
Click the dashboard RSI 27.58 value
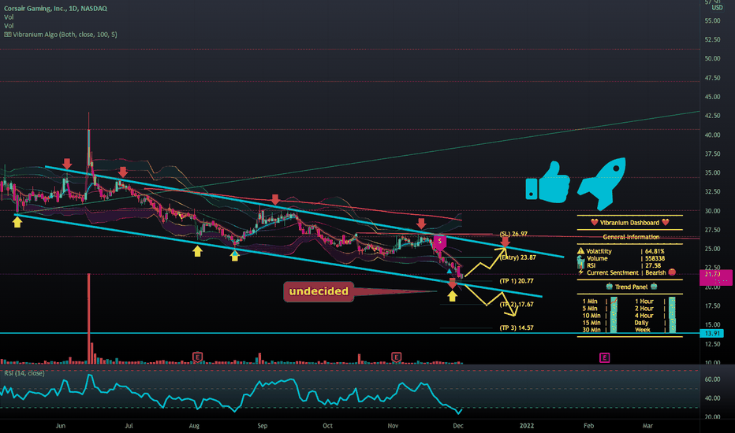[x=653, y=265]
